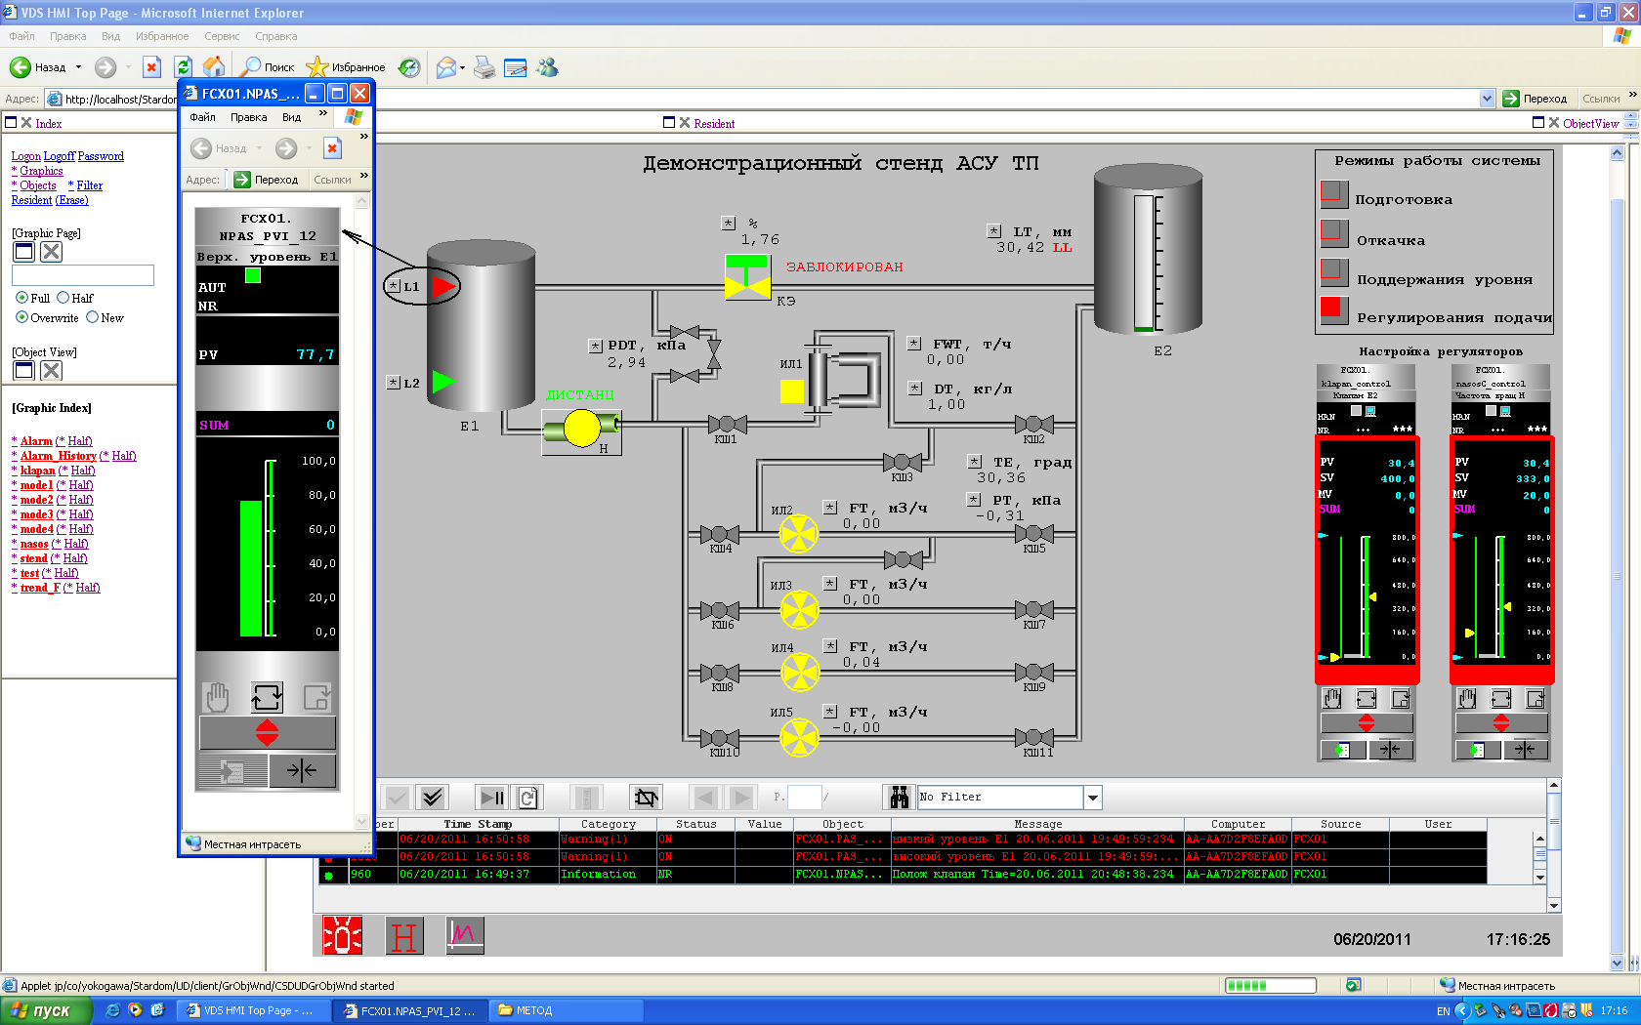Open the Файл menu in the main IE window
Image resolution: width=1641 pixels, height=1025 pixels.
coord(22,36)
